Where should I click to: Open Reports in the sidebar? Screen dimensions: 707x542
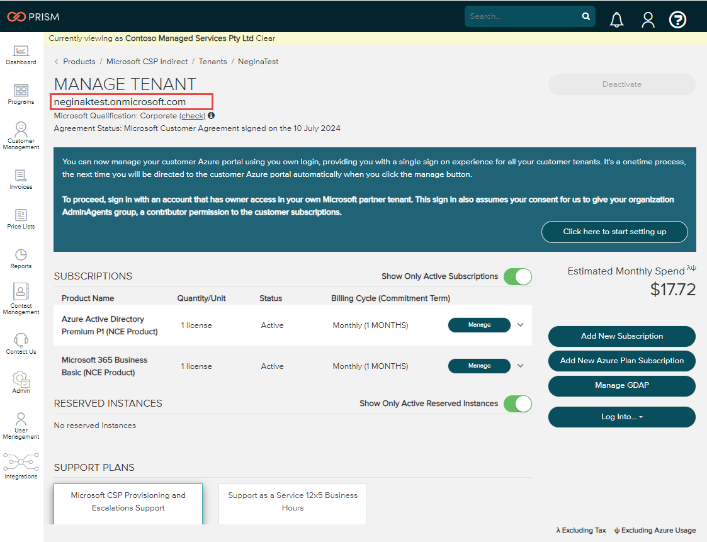(x=21, y=259)
